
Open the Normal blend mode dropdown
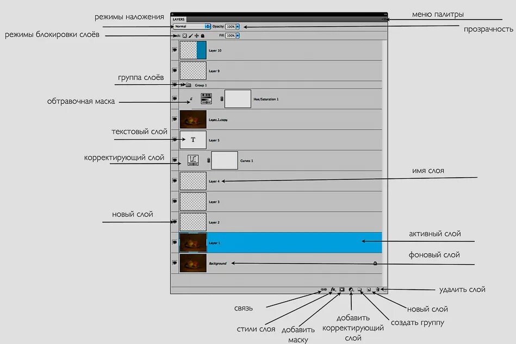192,26
